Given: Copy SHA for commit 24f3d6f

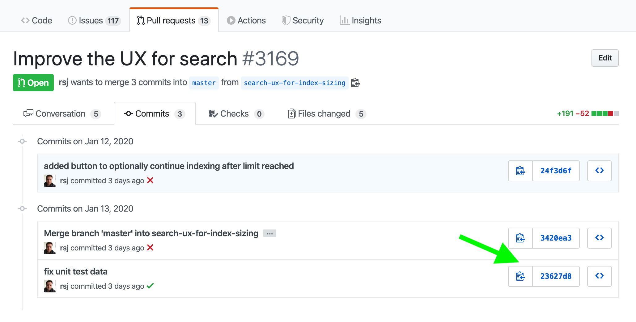Looking at the screenshot, I should [520, 171].
